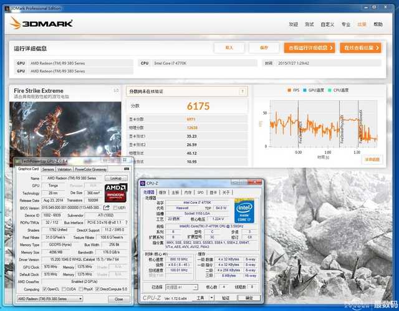The height and width of the screenshot is (311, 399).
Task: Switch to the 显卡 tab in CPU-Z
Action: (x=213, y=193)
